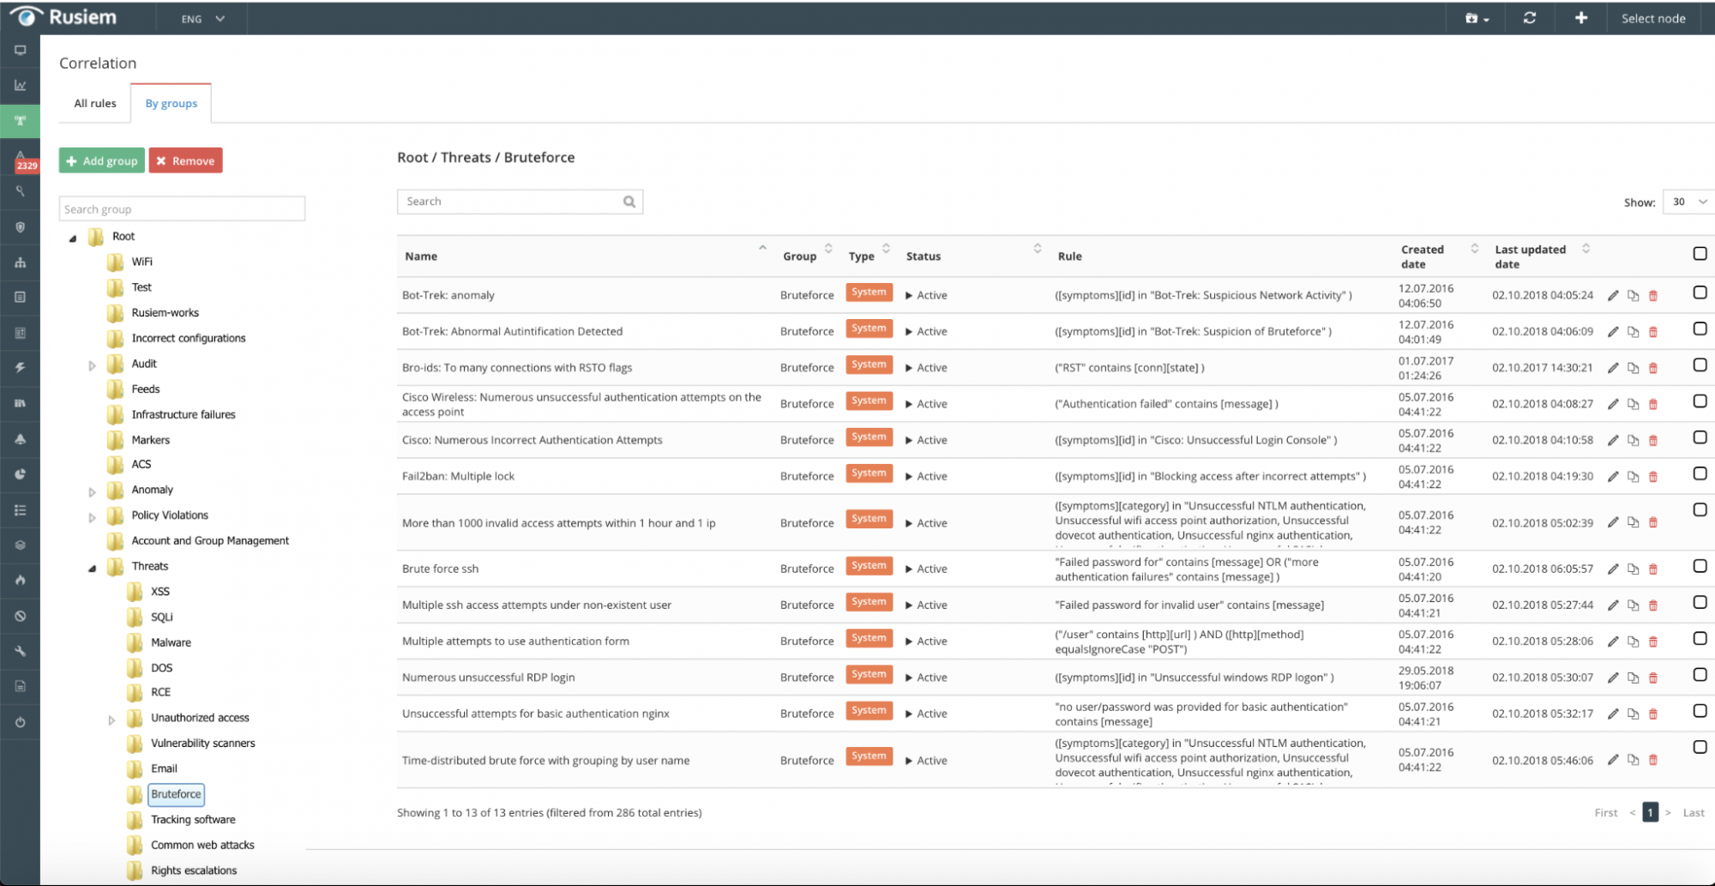Delete the Bot-Trek: anomaly rule
The height and width of the screenshot is (886, 1715).
(x=1653, y=296)
